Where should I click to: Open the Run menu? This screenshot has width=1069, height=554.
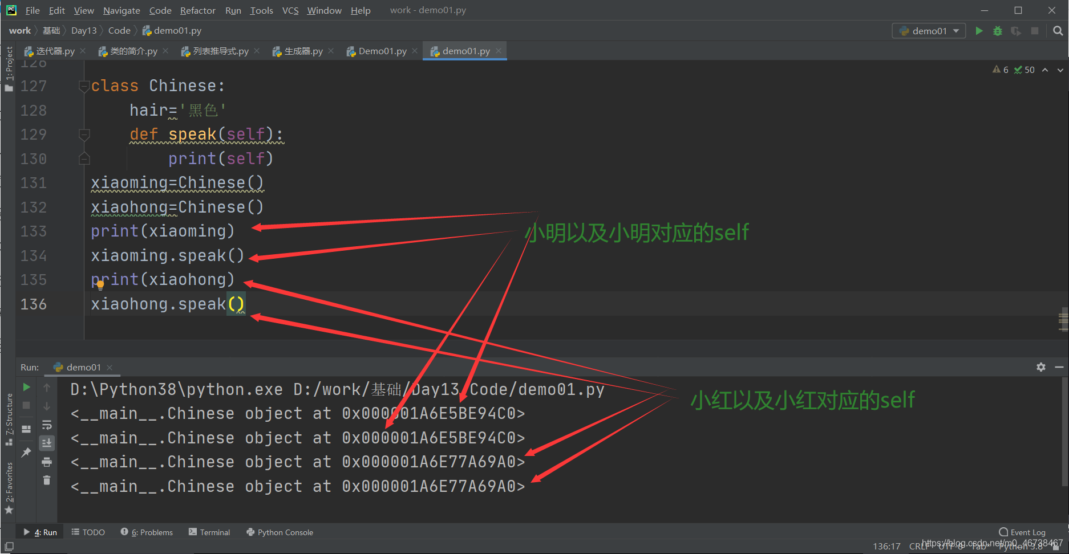[x=233, y=10]
